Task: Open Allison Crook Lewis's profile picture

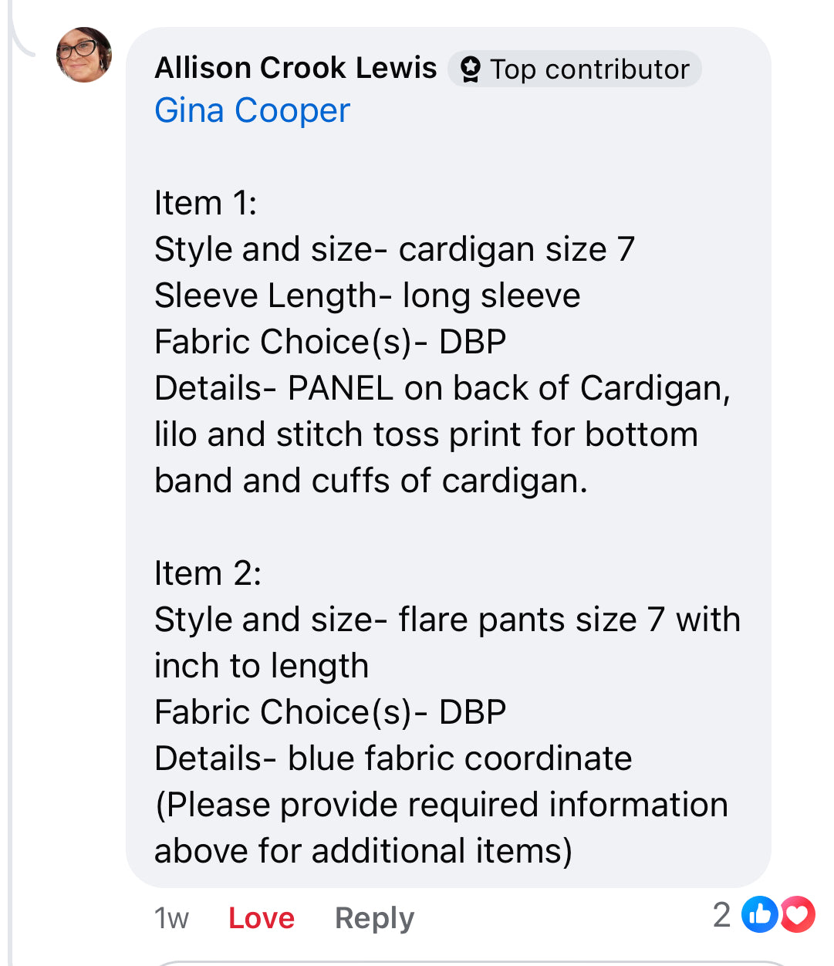Action: point(84,55)
